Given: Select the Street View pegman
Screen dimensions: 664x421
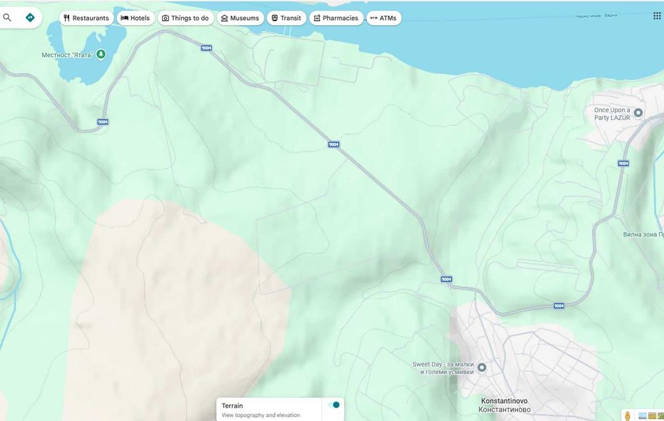Looking at the screenshot, I should (627, 415).
